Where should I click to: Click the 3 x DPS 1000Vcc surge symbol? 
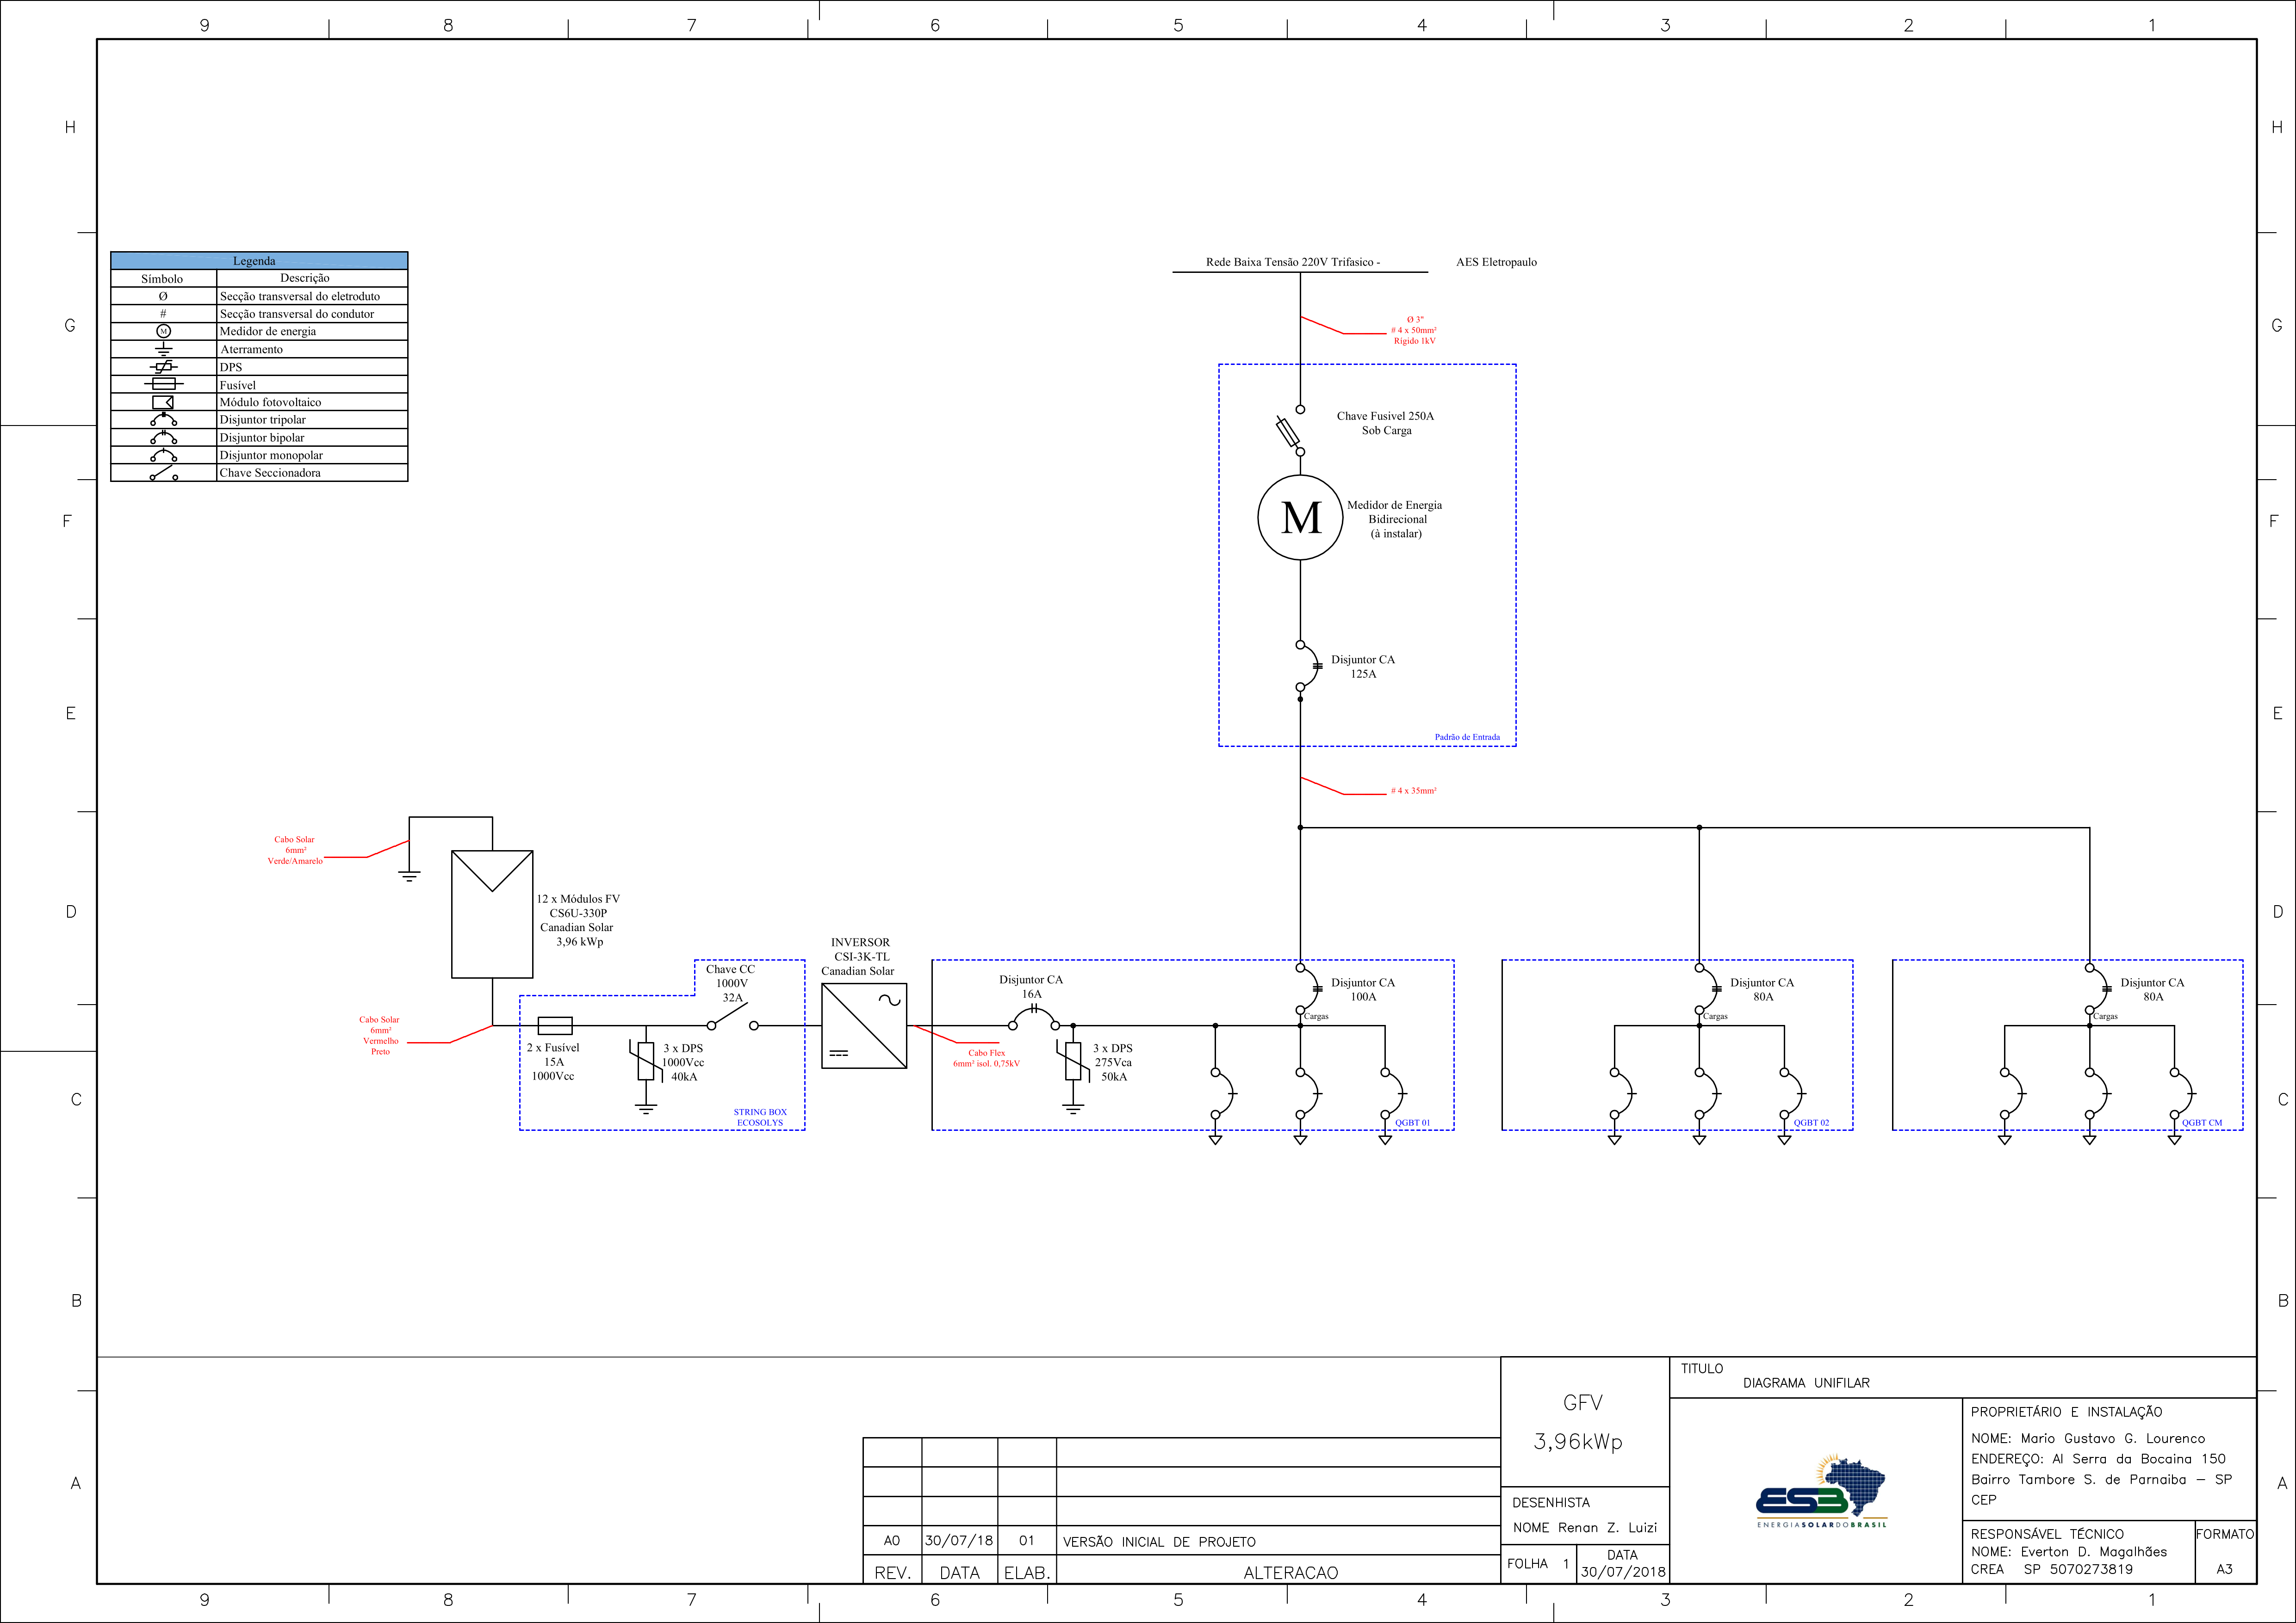coord(646,1061)
